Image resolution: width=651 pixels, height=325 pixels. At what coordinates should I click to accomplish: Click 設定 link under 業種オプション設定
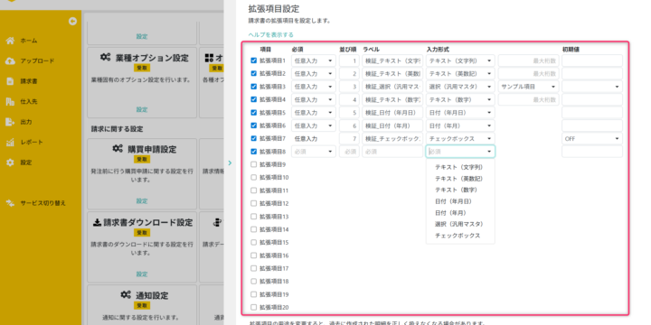tap(142, 110)
